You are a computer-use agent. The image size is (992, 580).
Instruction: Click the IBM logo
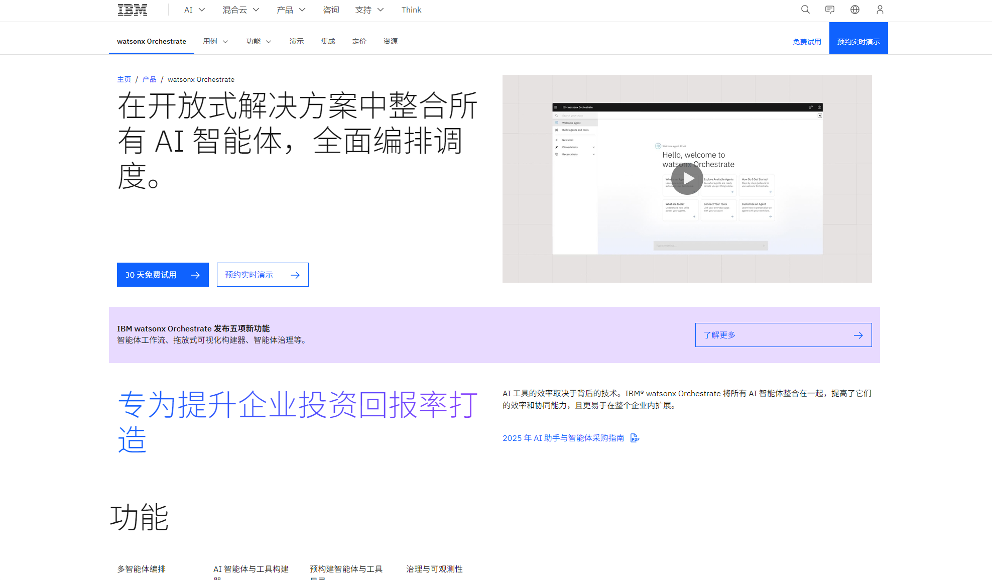[x=132, y=9]
